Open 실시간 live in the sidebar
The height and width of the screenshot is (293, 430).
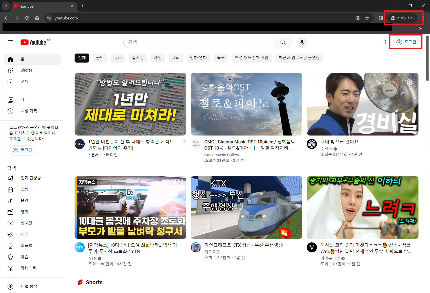(32, 223)
